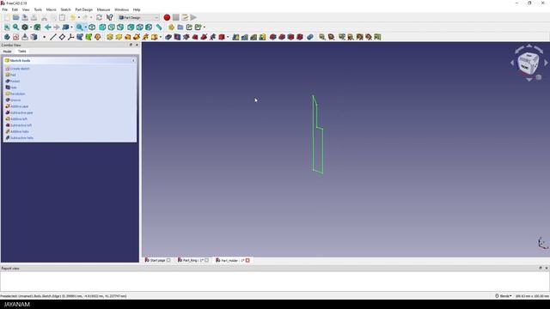
Task: Open the Part Design workbench dropdown
Action: [x=139, y=17]
